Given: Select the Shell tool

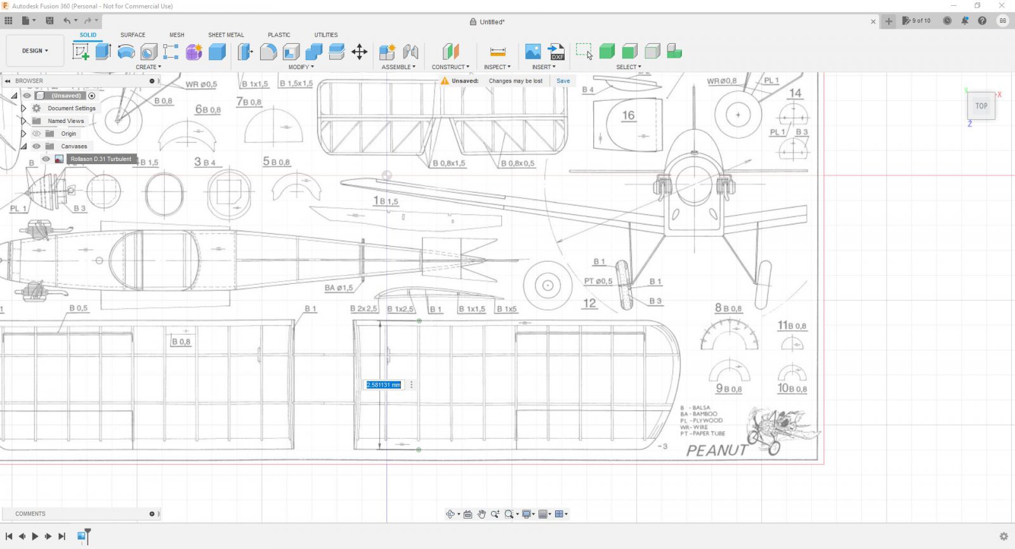Looking at the screenshot, I should 291,51.
